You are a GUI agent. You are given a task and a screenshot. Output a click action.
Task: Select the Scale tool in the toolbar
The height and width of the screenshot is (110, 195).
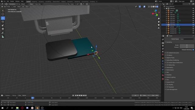click(x=3, y=25)
